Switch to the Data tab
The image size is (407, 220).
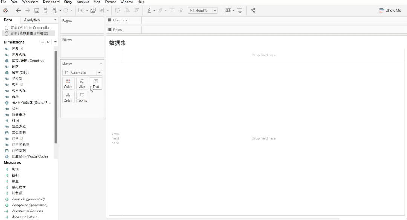[x=8, y=20]
